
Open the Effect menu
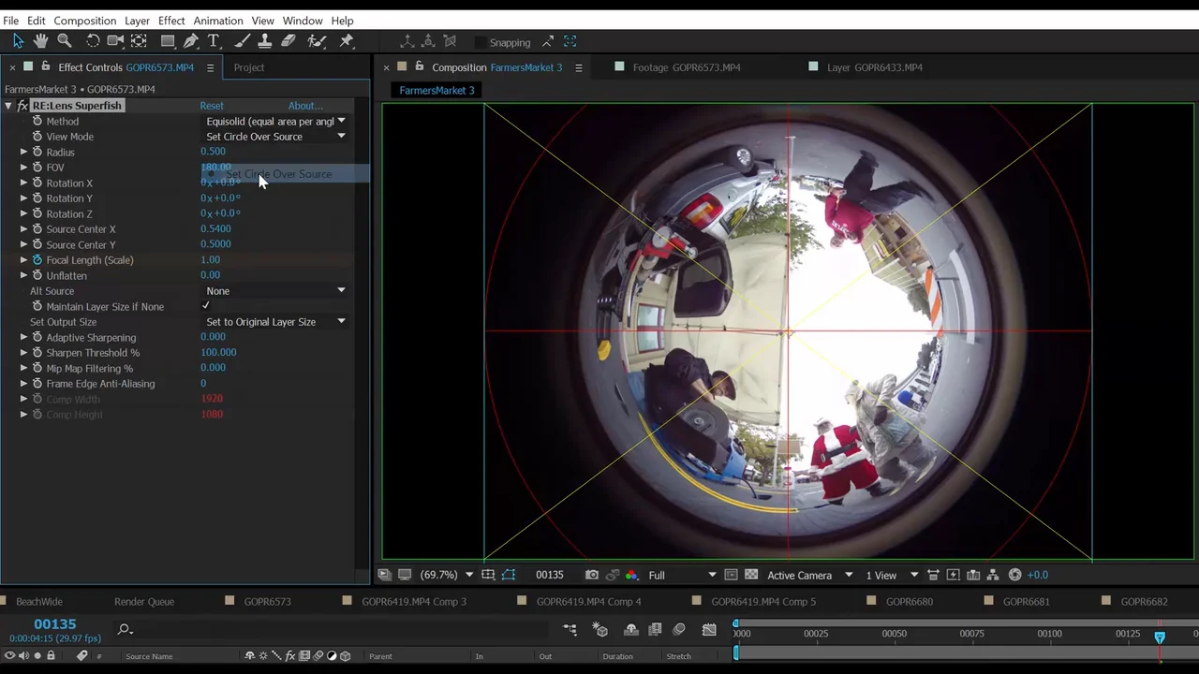(x=171, y=21)
